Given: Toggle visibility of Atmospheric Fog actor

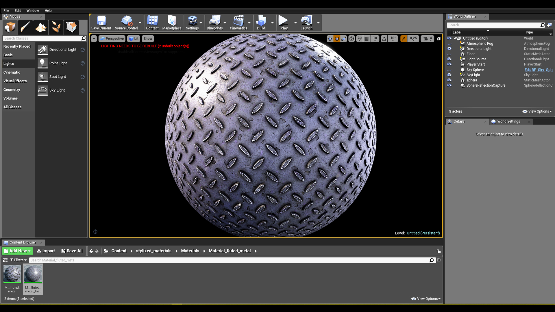Looking at the screenshot, I should pos(449,43).
